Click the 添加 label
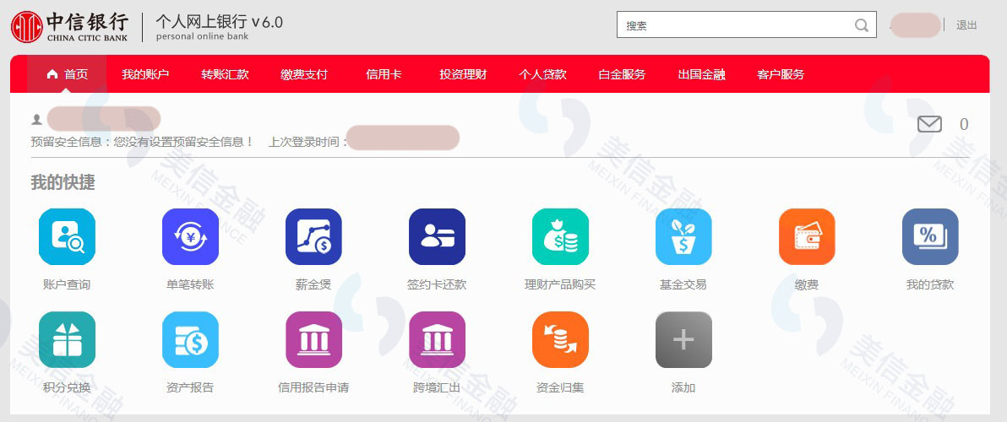Viewport: 1007px width, 422px height. tap(683, 387)
